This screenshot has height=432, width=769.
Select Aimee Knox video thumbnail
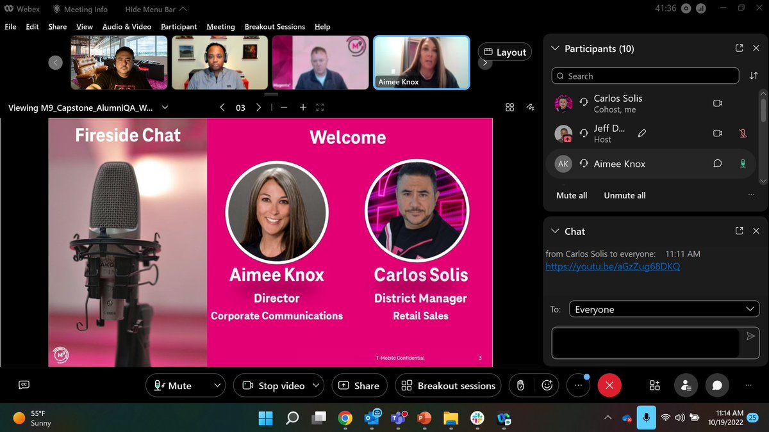click(422, 62)
